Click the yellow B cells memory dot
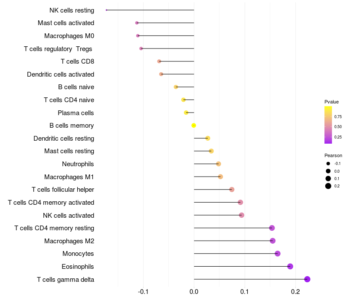Image resolution: width=347 pixels, height=303 pixels. tap(194, 126)
